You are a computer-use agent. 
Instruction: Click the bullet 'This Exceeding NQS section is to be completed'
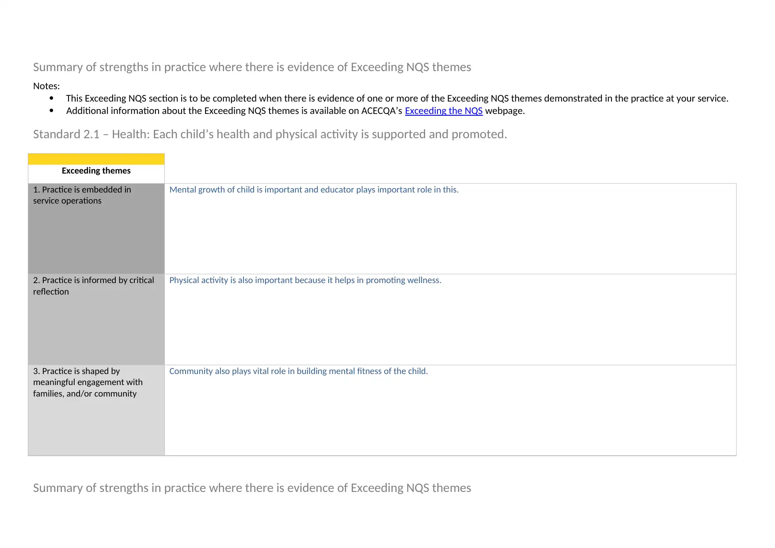pos(397,98)
